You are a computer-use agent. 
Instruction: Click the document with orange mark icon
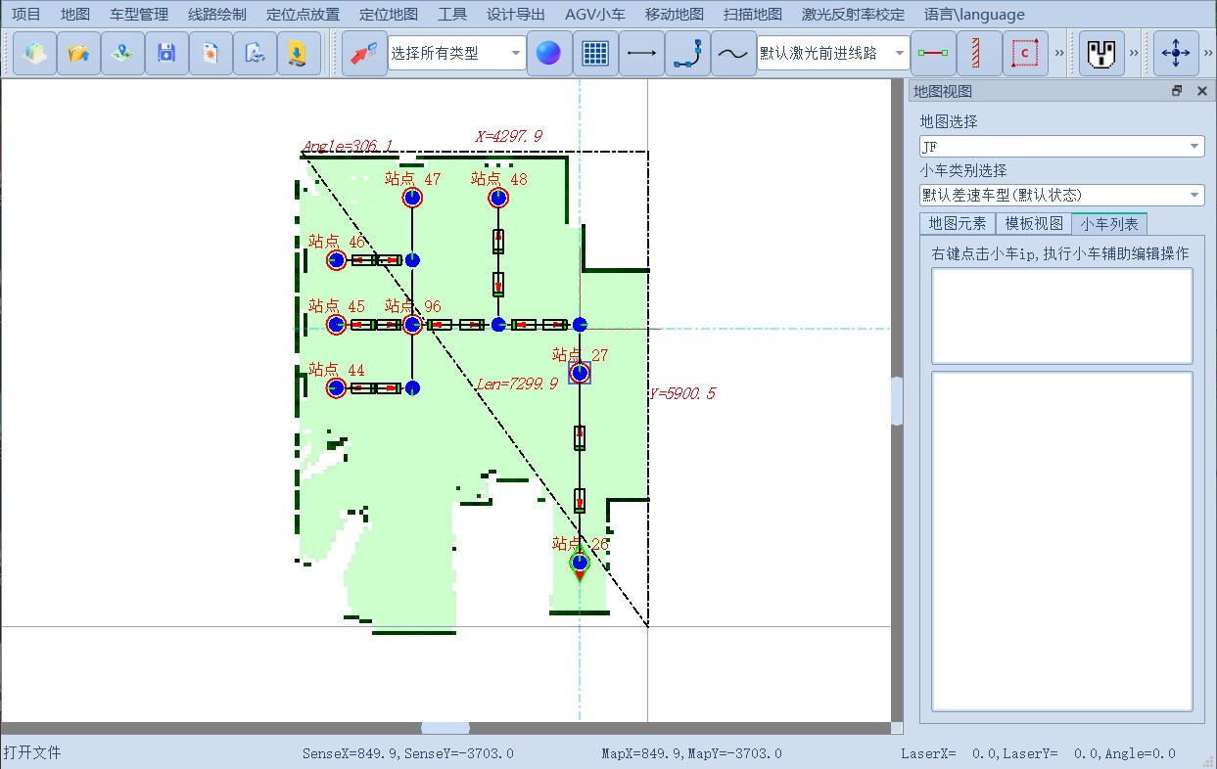tap(211, 53)
